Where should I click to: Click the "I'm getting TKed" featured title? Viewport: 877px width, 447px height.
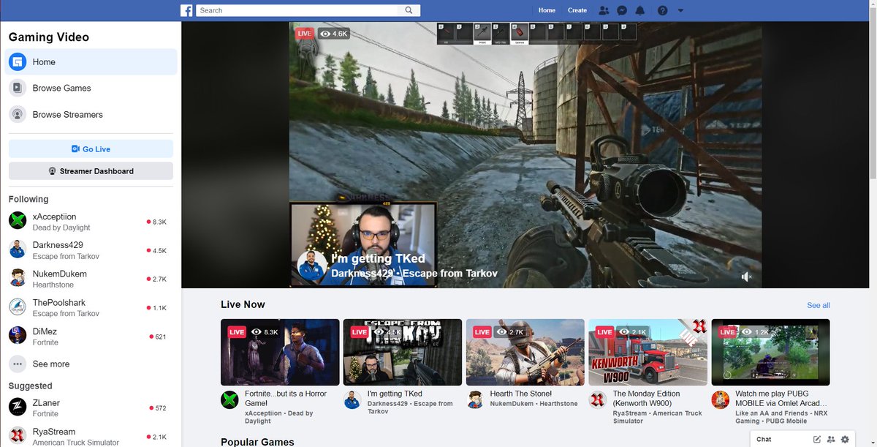click(x=378, y=259)
